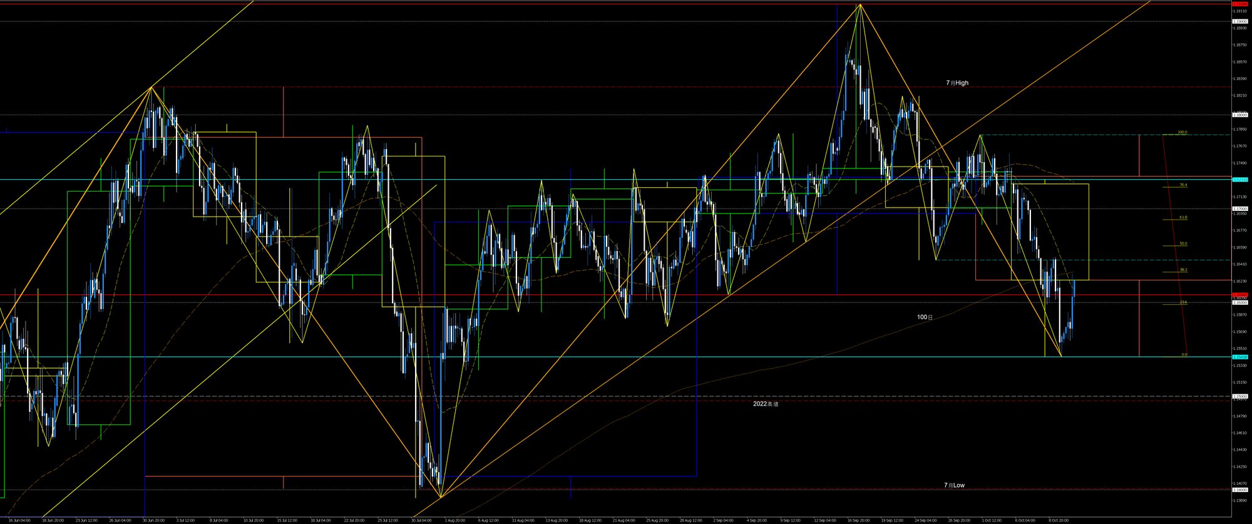Click the Fibonacci 61.8 level label

click(1183, 217)
